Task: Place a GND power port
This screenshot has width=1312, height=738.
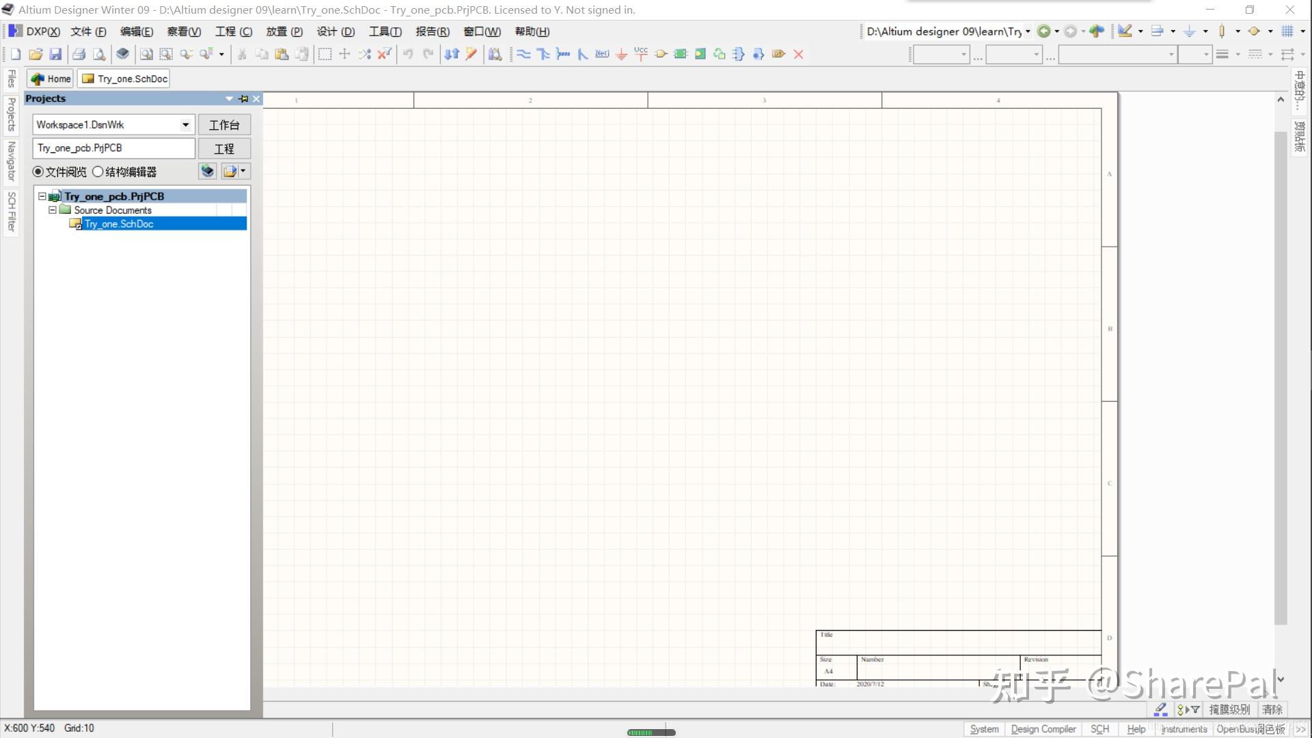Action: coord(621,54)
